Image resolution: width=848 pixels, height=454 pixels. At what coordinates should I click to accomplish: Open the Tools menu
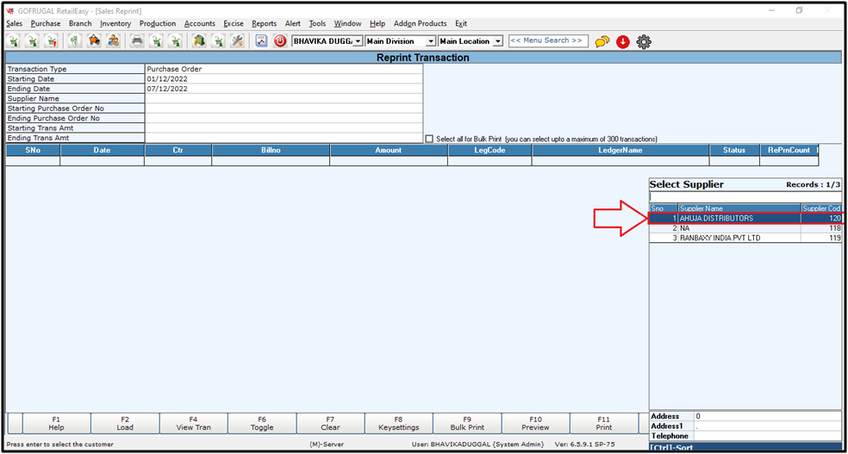pyautogui.click(x=317, y=24)
